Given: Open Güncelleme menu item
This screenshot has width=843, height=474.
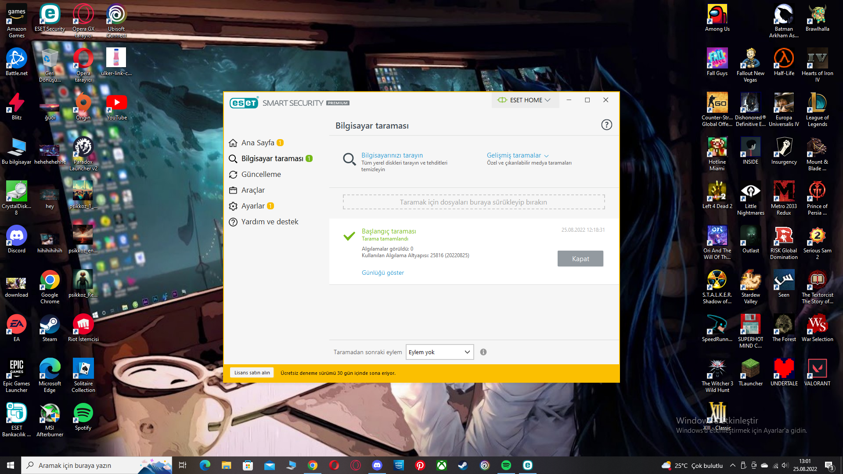Looking at the screenshot, I should pyautogui.click(x=261, y=174).
